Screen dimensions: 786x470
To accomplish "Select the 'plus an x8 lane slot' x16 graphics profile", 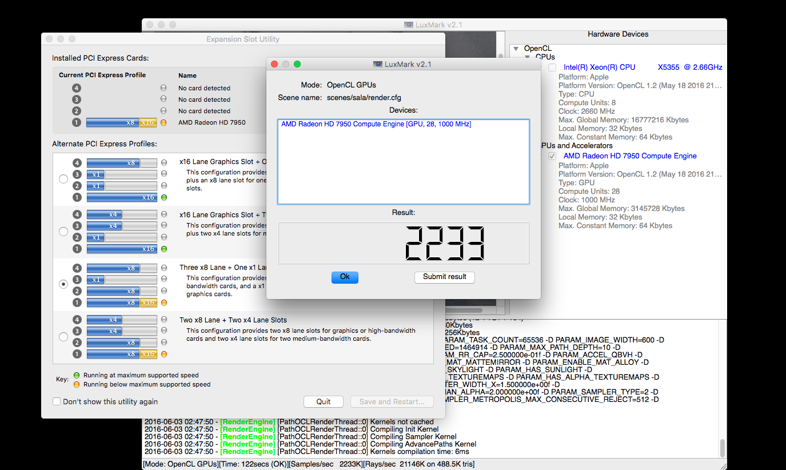I will coord(63,179).
